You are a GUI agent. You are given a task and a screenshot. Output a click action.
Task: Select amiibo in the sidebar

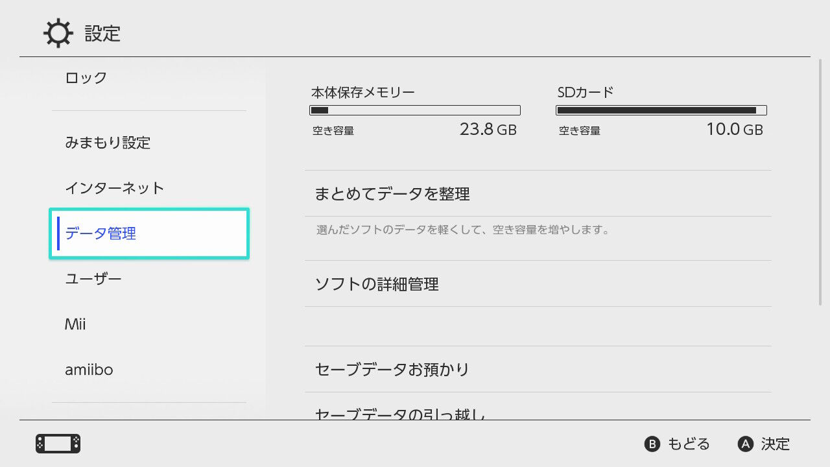coord(89,370)
